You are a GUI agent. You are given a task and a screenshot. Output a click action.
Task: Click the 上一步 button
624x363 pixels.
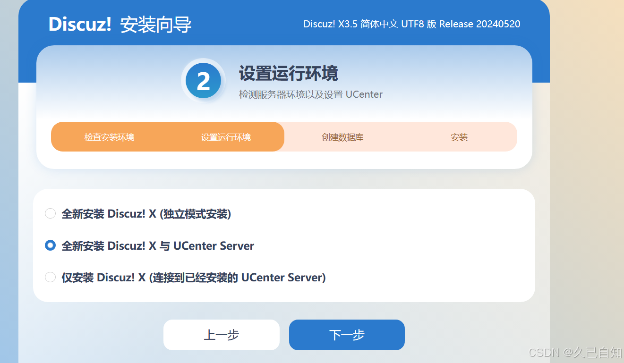pos(221,335)
